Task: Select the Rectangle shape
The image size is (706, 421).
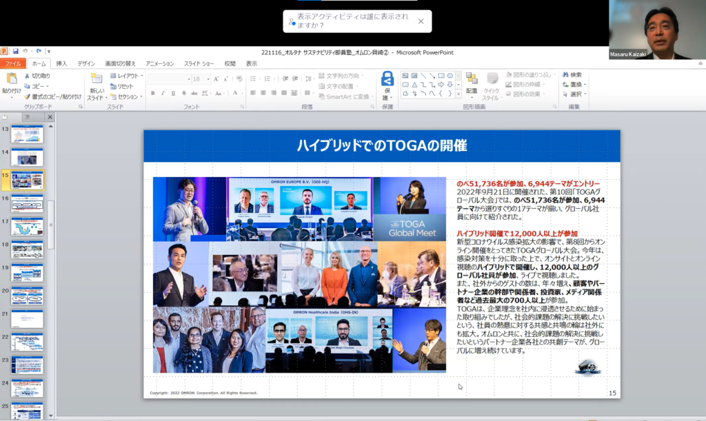Action: point(441,76)
